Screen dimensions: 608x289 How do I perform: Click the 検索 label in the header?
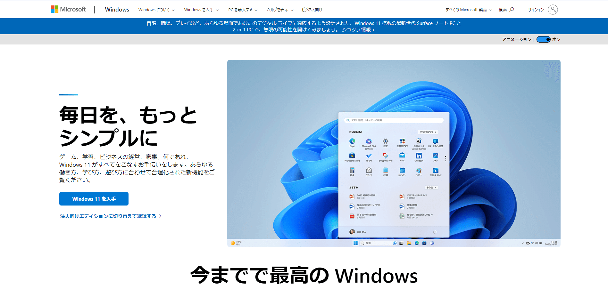503,10
